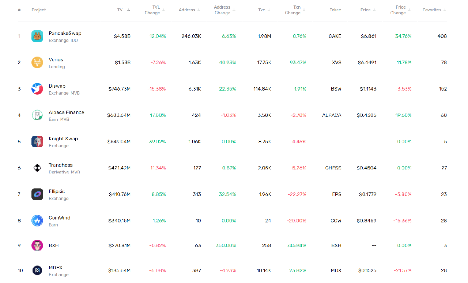
Task: Click the Ellipsis logo icon
Action: click(37, 194)
